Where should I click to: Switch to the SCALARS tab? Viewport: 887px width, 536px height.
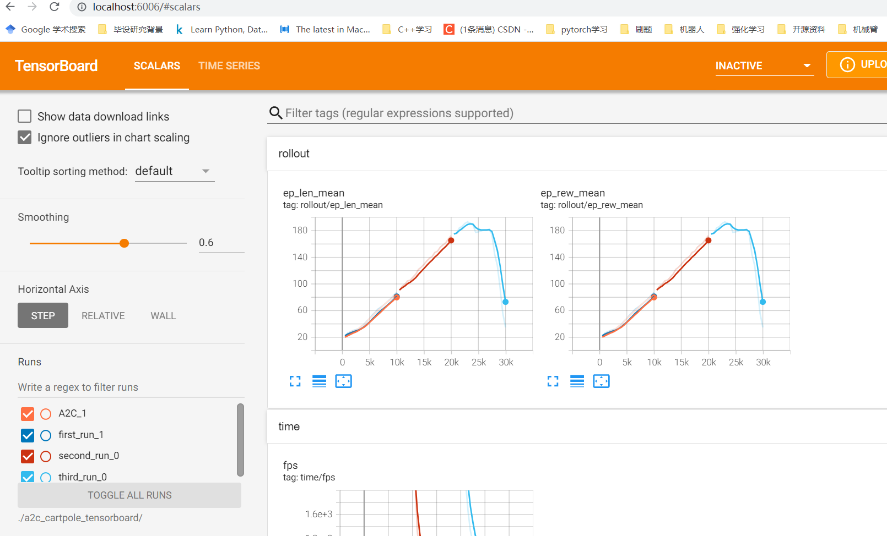coord(157,65)
